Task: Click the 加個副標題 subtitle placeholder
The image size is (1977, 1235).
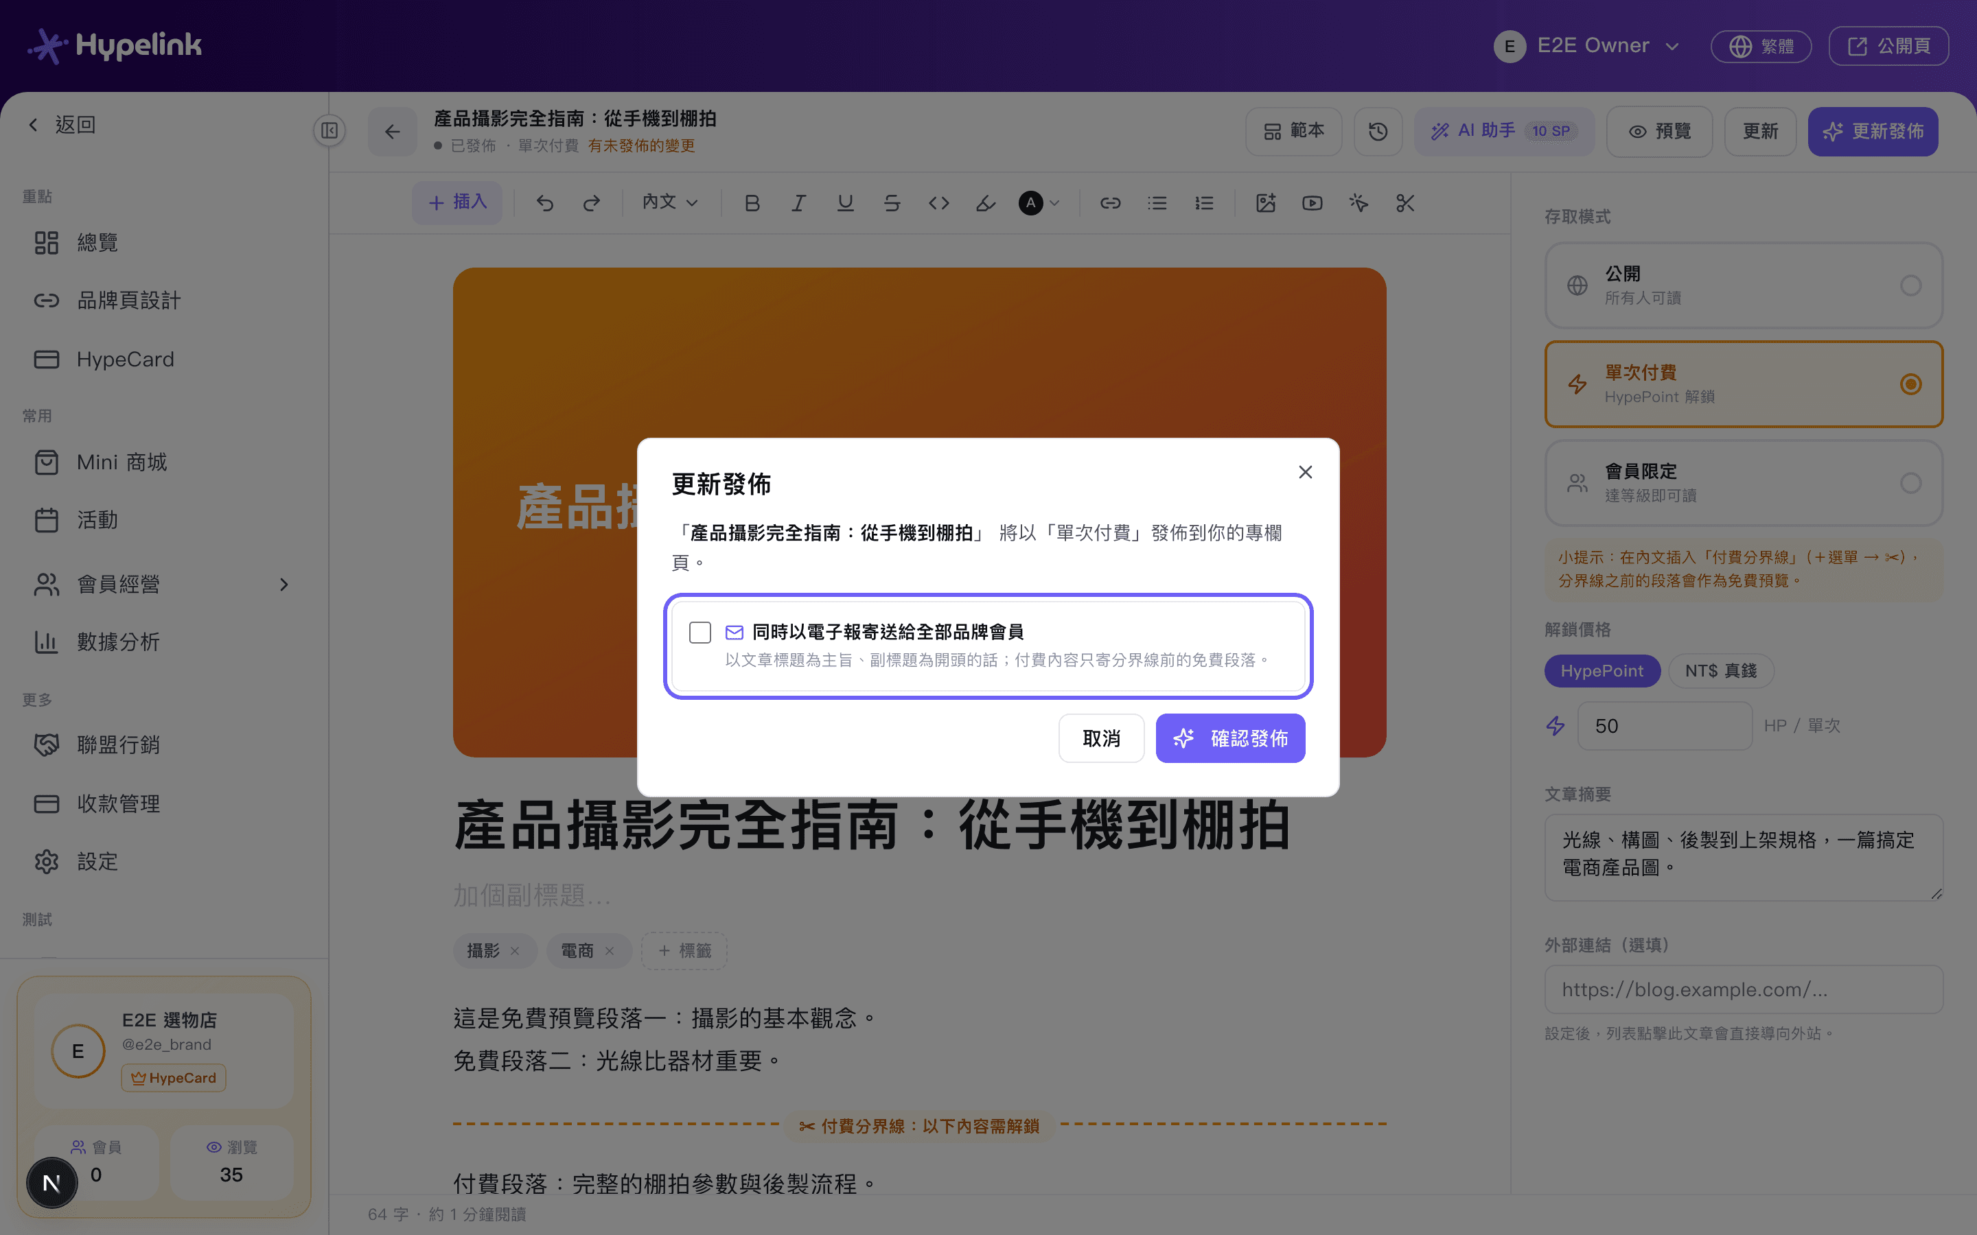Action: [533, 895]
